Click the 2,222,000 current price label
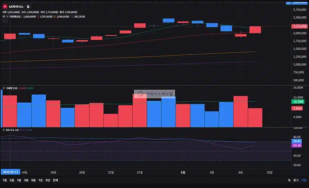309x188 pixels. [x=300, y=26]
